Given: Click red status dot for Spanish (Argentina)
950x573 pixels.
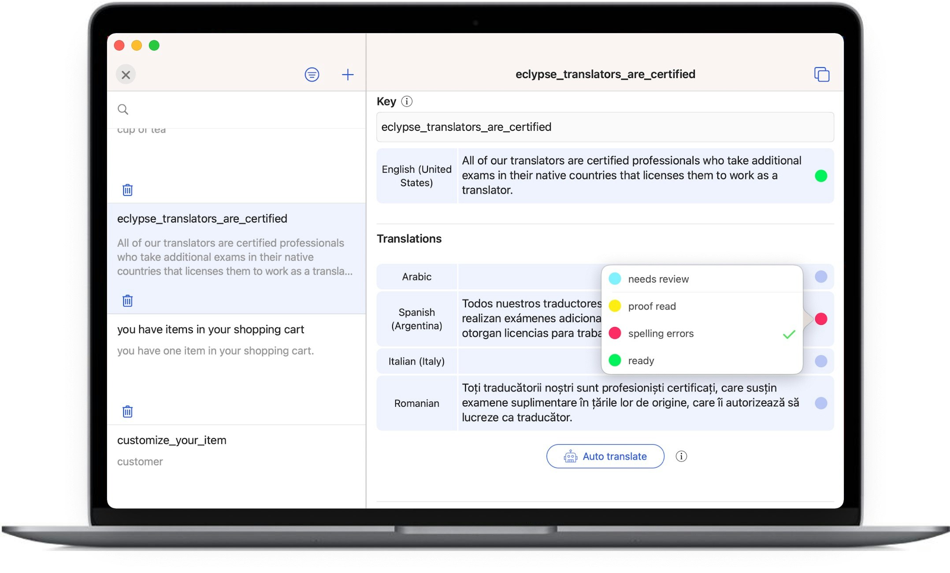Looking at the screenshot, I should click(821, 319).
